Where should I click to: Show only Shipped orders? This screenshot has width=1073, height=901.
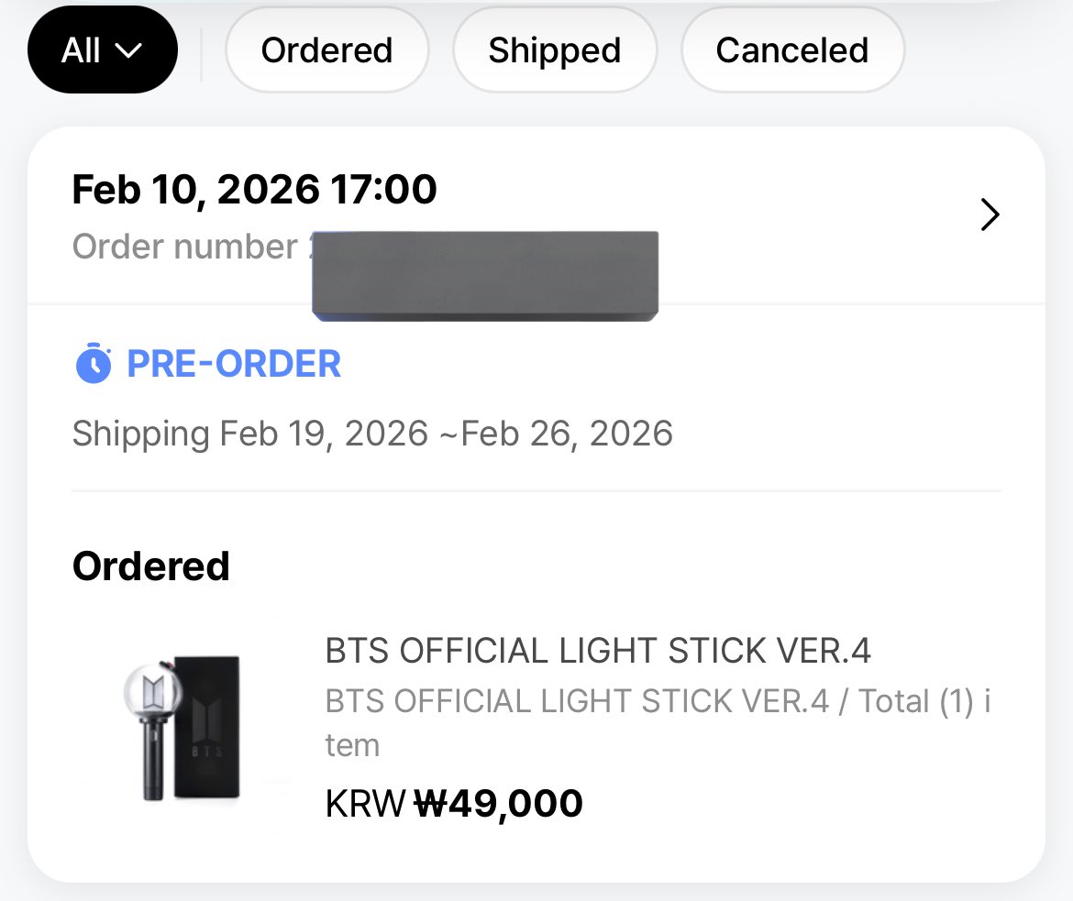(555, 49)
